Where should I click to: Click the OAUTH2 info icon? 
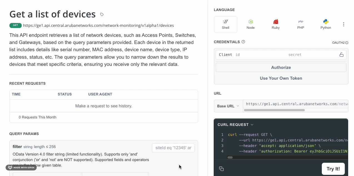(x=347, y=43)
